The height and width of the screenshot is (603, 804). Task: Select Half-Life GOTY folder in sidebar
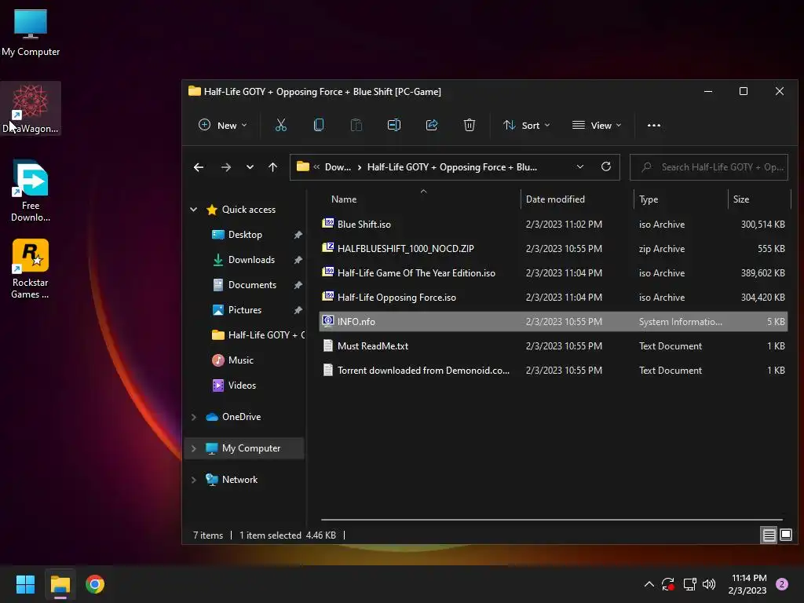point(258,335)
